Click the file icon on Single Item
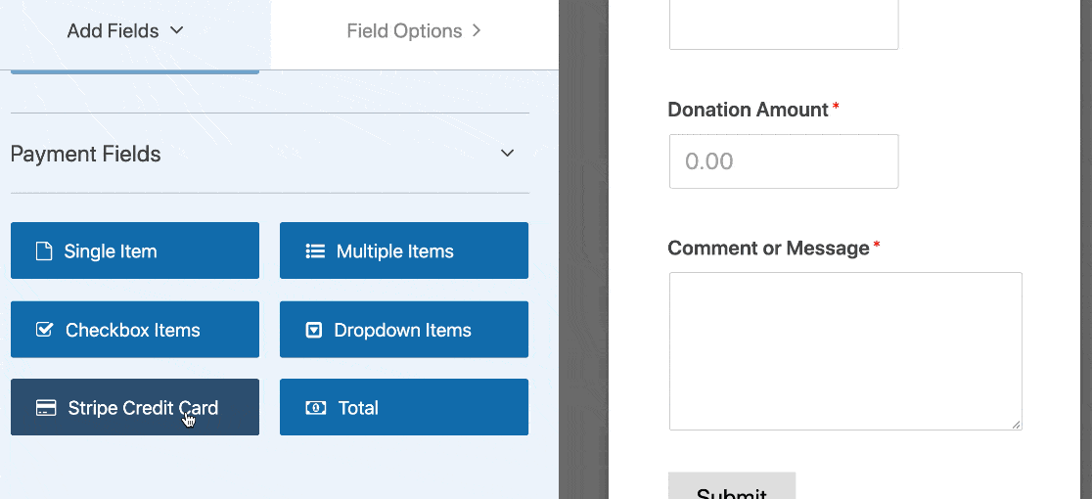 [44, 251]
